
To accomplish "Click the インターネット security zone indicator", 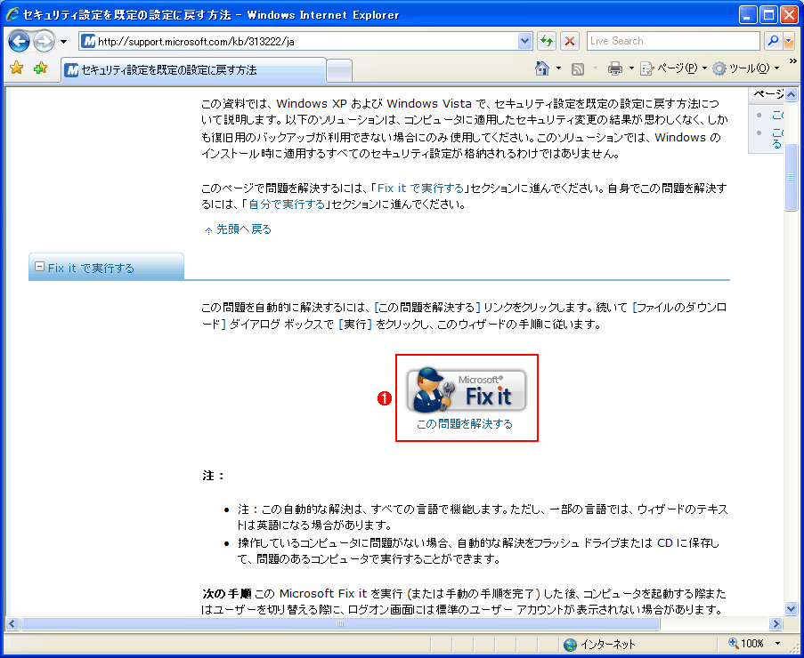I will point(600,644).
